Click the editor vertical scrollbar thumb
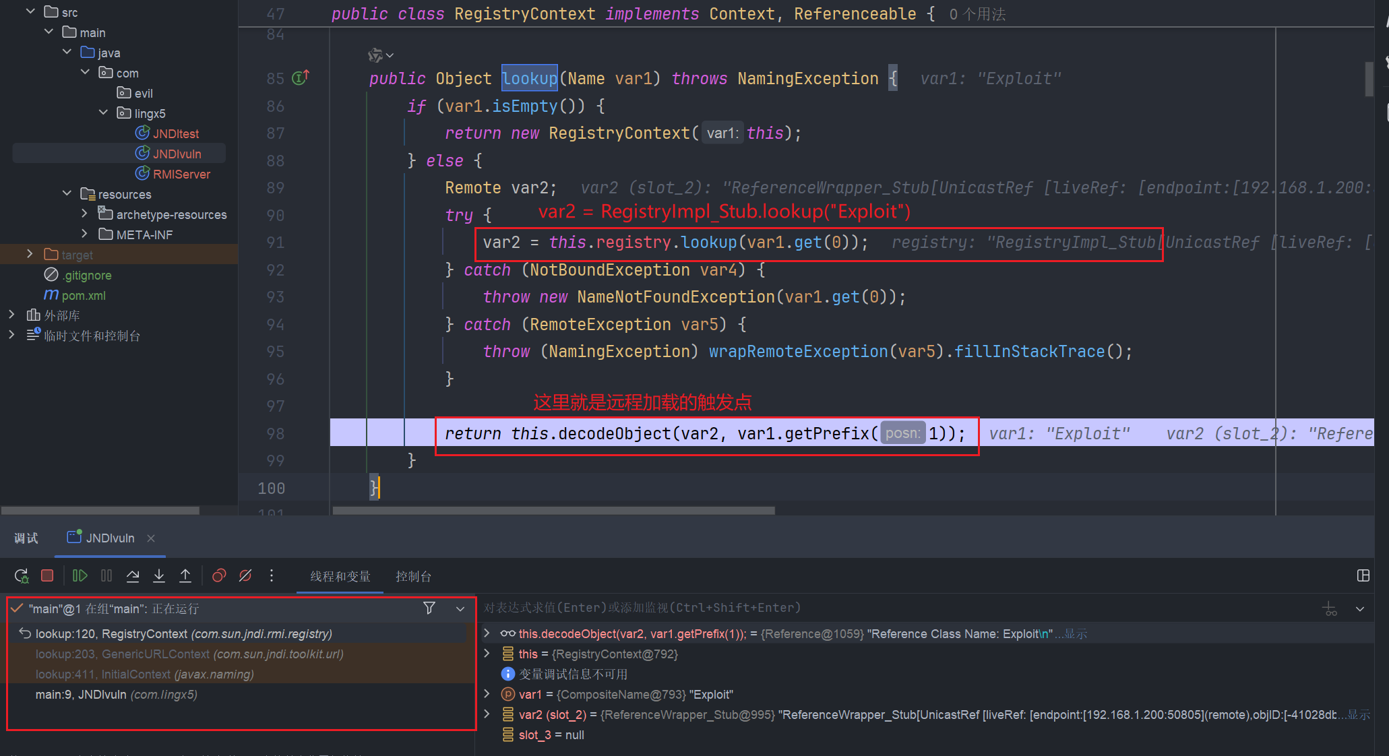Image resolution: width=1389 pixels, height=756 pixels. 1369,79
